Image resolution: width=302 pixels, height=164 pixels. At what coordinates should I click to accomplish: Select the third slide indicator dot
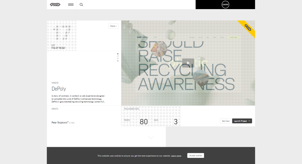click(x=118, y=59)
